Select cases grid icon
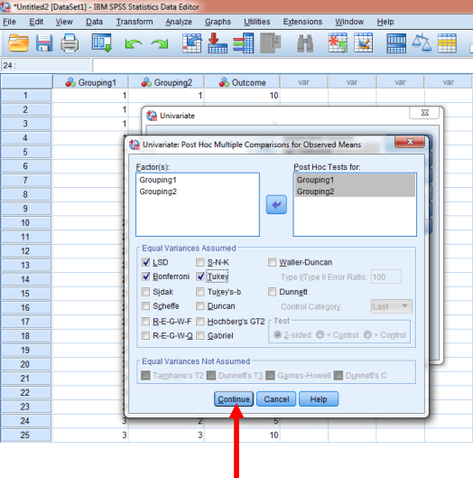Screen dimensions: 473x478 tap(447, 43)
